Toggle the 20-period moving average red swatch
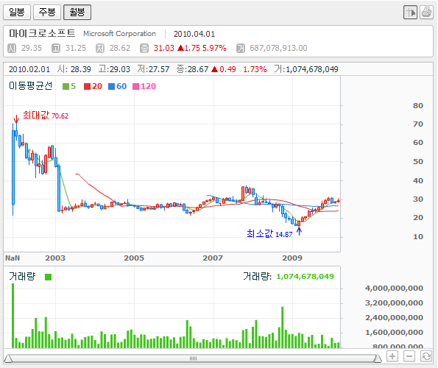This screenshot has width=438, height=368. point(87,87)
